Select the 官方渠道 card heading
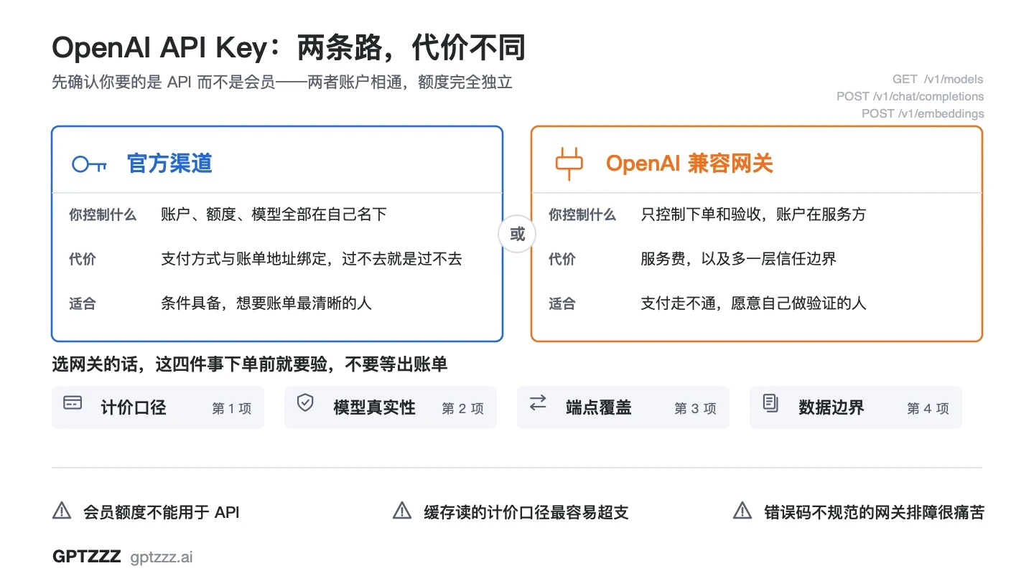 (x=169, y=164)
